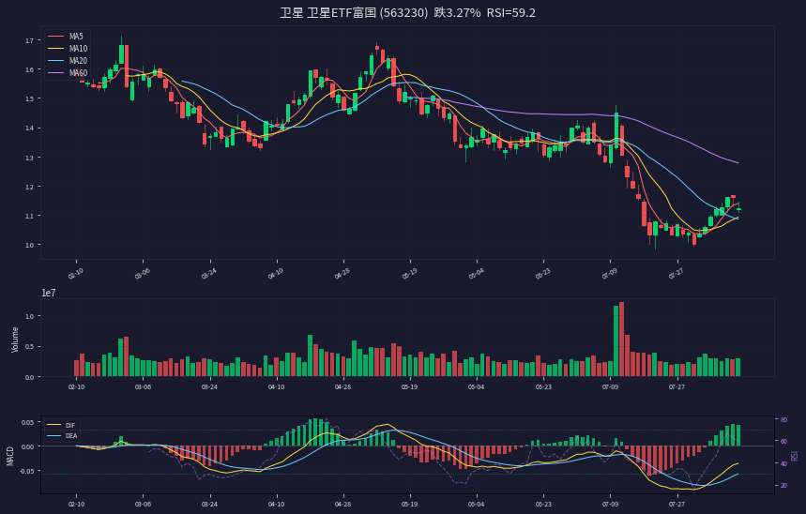Screen dimensions: 806x514
Task: Click the 80 label on RSI axis
Action: (783, 420)
